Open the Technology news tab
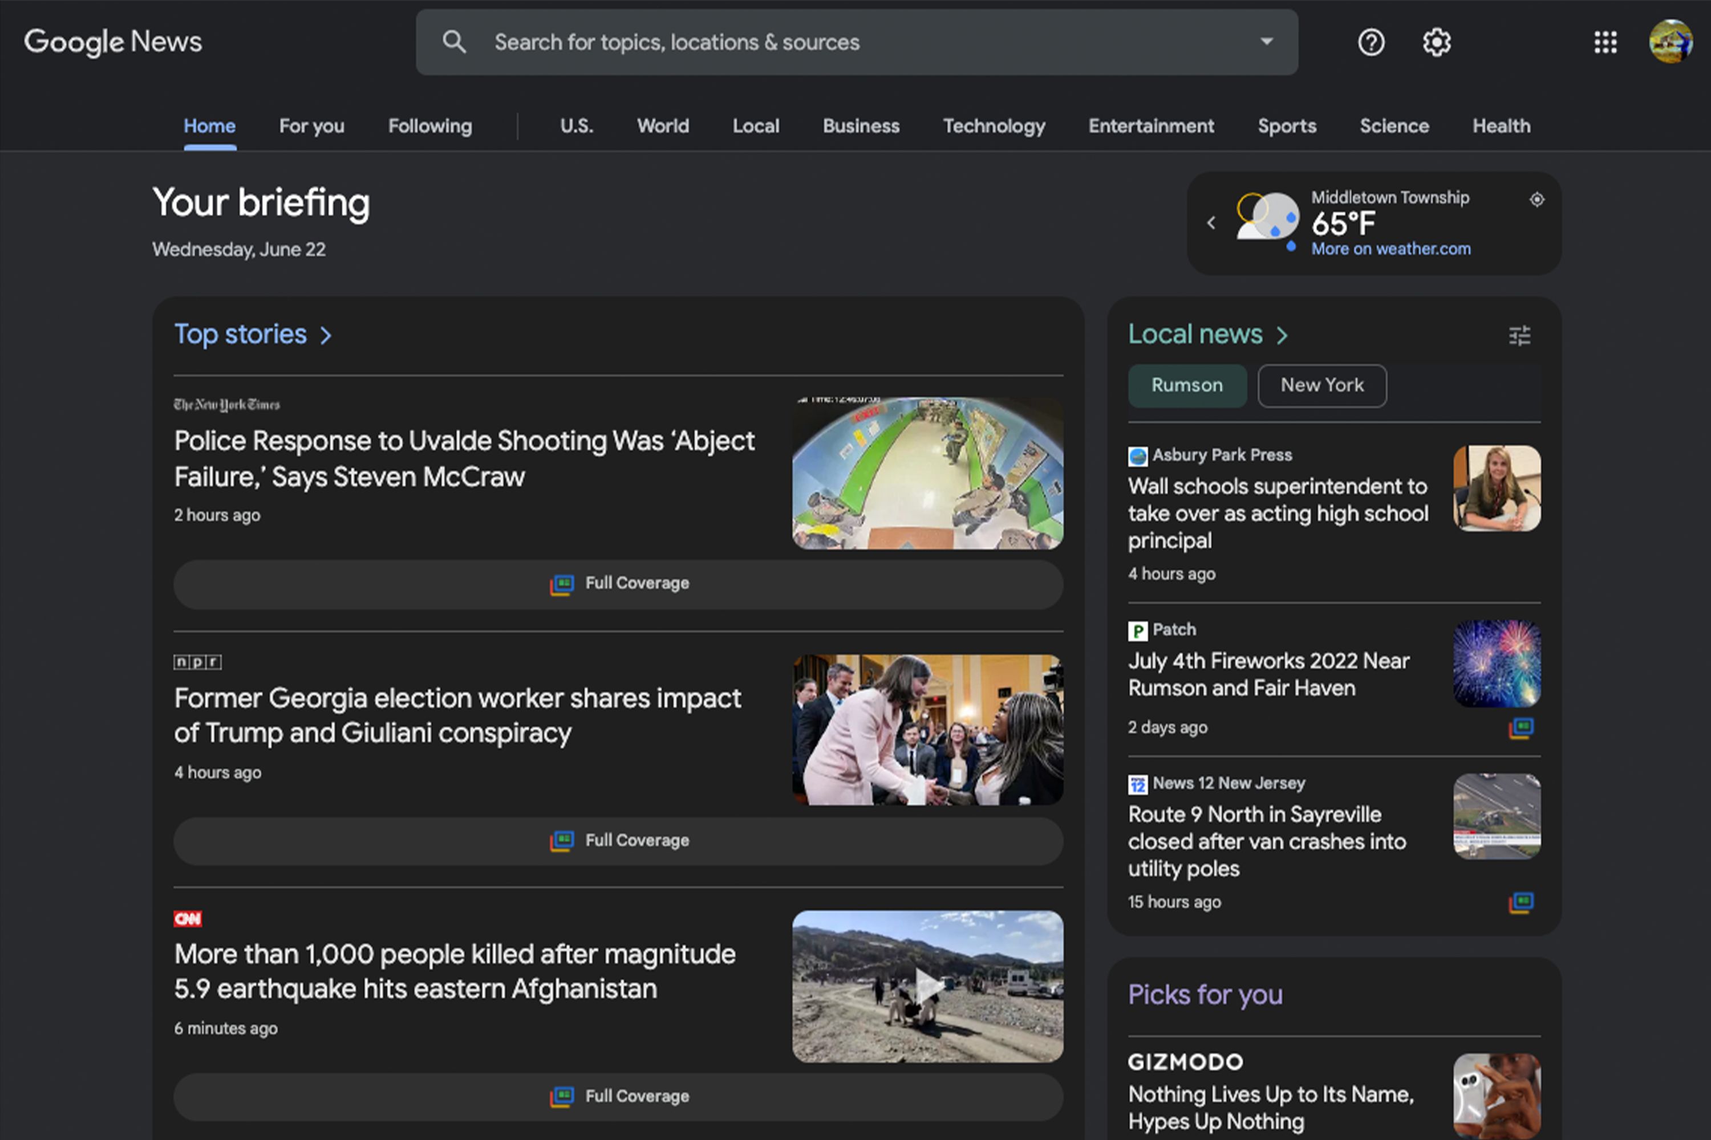 tap(993, 126)
